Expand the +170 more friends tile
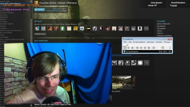The image size is (190, 107). click(x=146, y=29)
